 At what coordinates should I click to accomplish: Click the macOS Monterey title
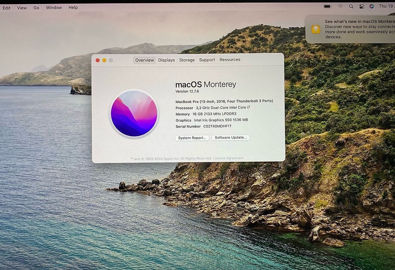click(206, 84)
